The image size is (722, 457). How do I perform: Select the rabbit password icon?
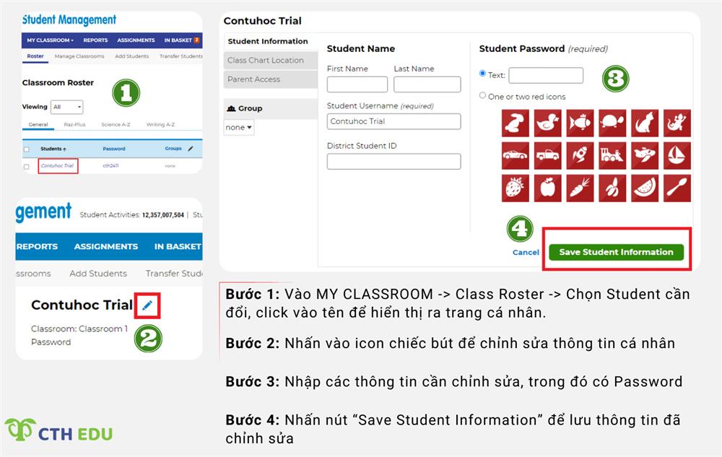point(514,123)
